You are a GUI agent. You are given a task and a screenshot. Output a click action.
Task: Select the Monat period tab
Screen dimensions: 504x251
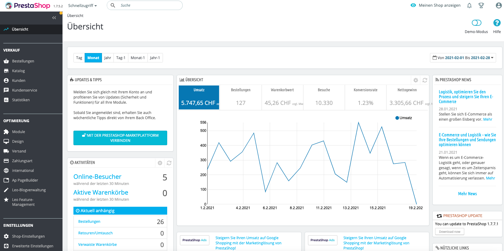pyautogui.click(x=93, y=58)
